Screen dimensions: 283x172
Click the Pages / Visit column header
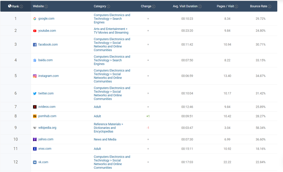(x=225, y=6)
